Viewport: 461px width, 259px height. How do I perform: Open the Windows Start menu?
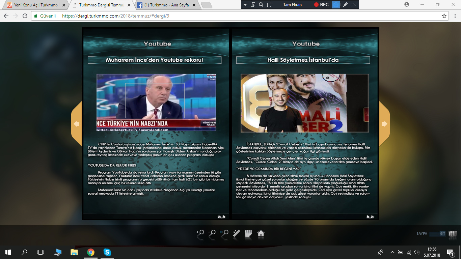coord(8,252)
